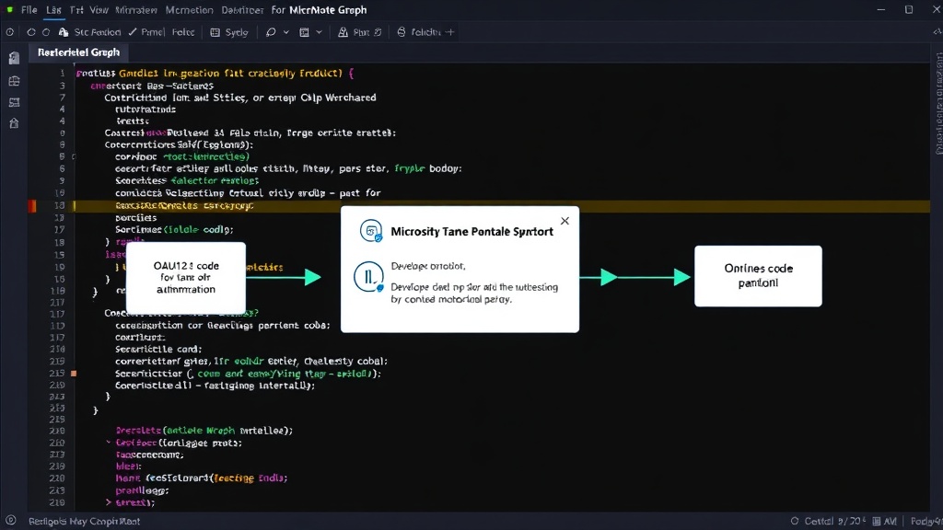This screenshot has height=530, width=943.
Task: Click the OAU12 code box
Action: (186, 278)
